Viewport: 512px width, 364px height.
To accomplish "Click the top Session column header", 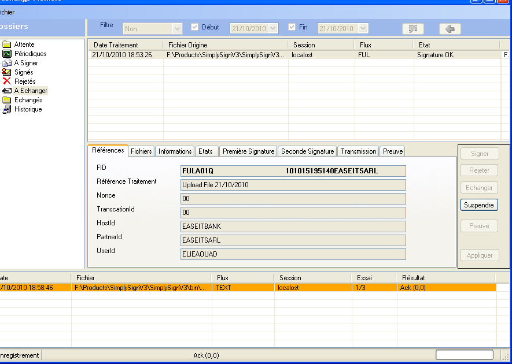I will point(322,45).
